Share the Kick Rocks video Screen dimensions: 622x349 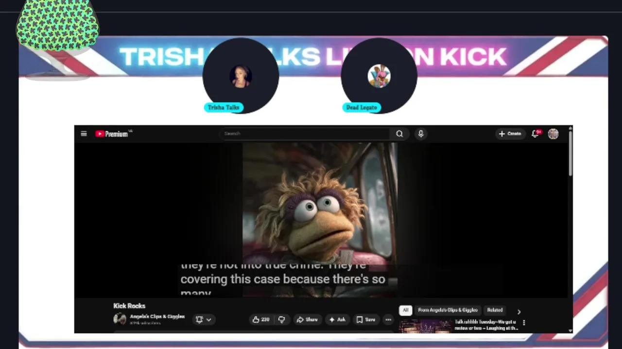tap(307, 319)
